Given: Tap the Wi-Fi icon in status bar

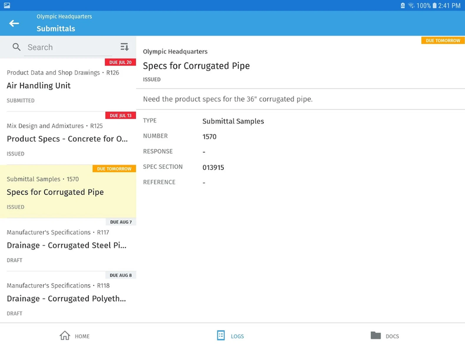Looking at the screenshot, I should (411, 5).
